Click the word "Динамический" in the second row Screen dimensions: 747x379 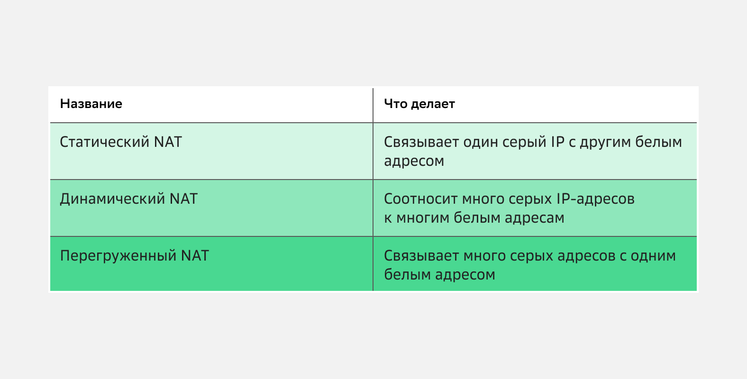112,199
